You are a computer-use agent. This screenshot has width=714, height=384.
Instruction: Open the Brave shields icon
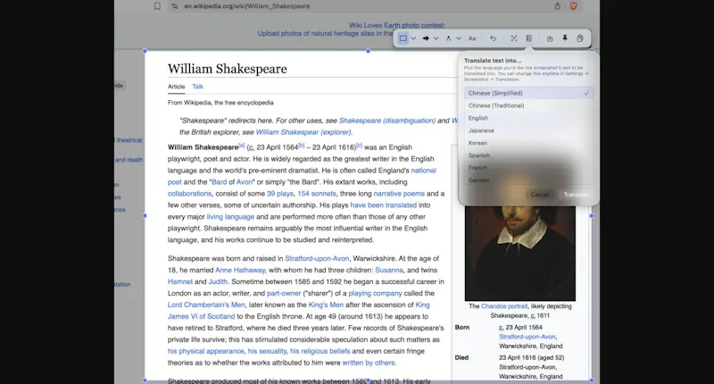tap(573, 6)
